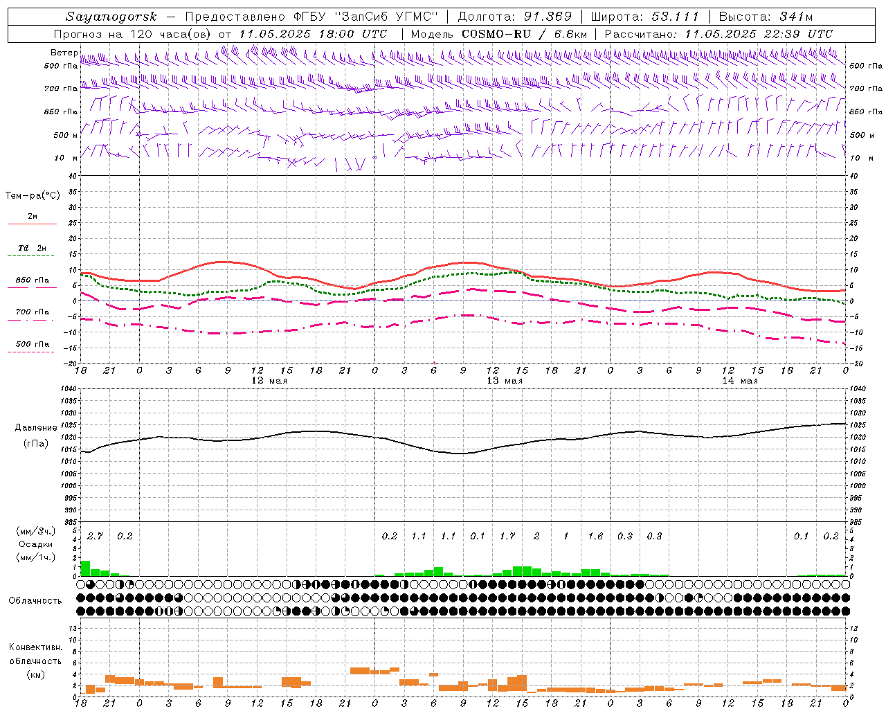
Task: Click the "(мм/1ч.)" precipitation unit label
Action: tap(36, 557)
